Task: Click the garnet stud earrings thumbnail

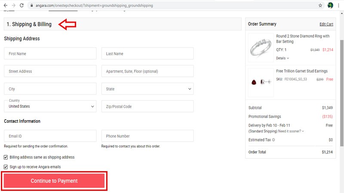Action: click(x=261, y=81)
